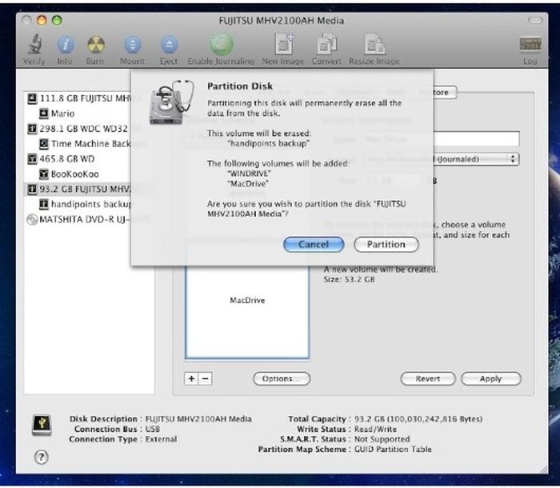The image size is (560, 488).
Task: Click the Eject toolbar icon
Action: 169,45
